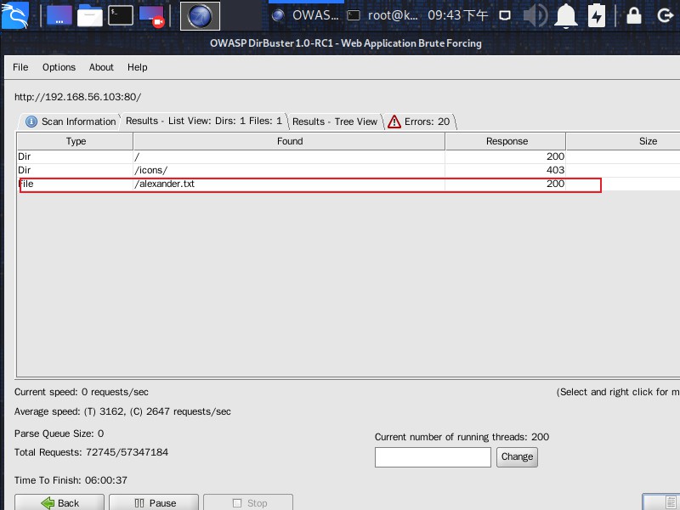
Task: Click the DirBuster globe launcher icon
Action: click(200, 16)
